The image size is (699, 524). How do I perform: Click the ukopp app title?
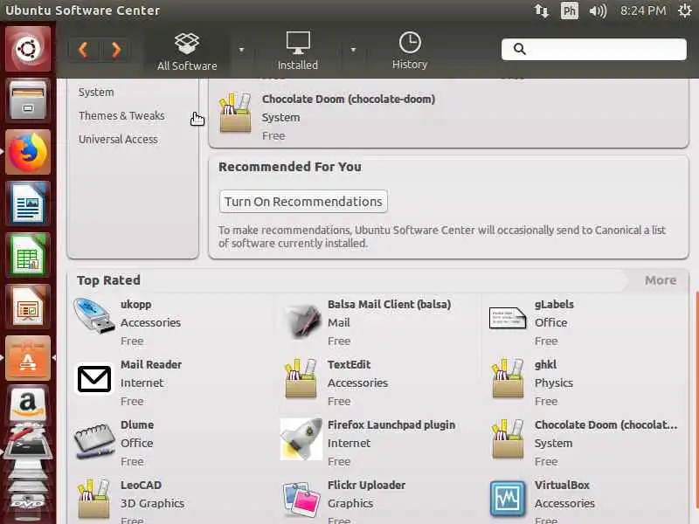coord(136,304)
